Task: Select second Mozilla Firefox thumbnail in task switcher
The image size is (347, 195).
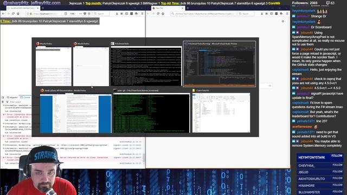Action: [91, 64]
